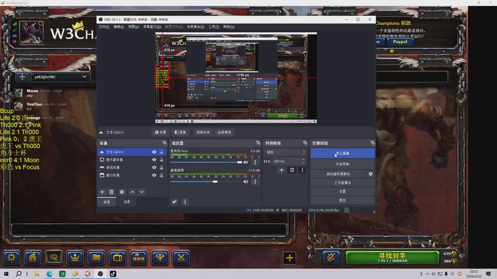Open the 视图 menu in OBS
Image resolution: width=497 pixels, height=279 pixels.
(134, 27)
